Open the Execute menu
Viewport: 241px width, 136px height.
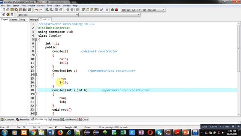(41, 6)
